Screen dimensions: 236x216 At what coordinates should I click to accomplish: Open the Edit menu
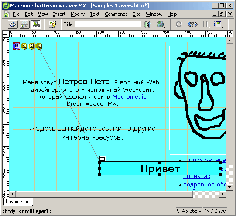(29, 14)
